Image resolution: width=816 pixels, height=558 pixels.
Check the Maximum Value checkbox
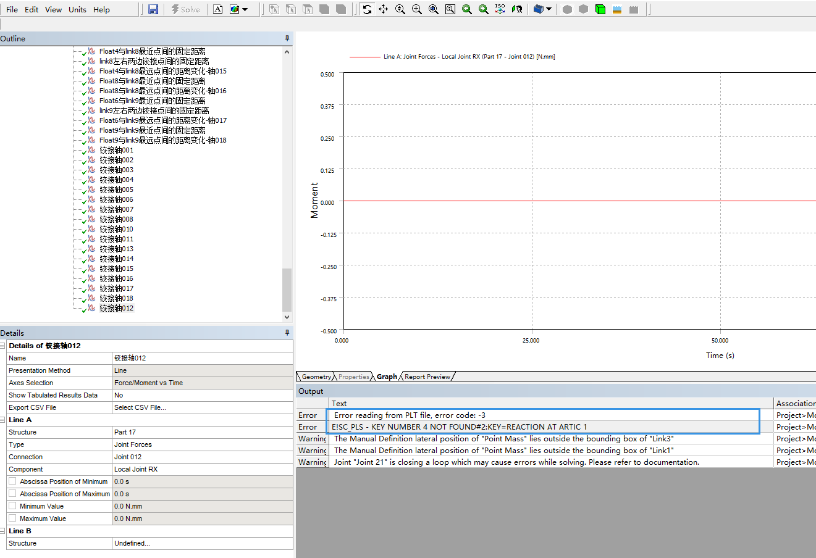(x=12, y=518)
